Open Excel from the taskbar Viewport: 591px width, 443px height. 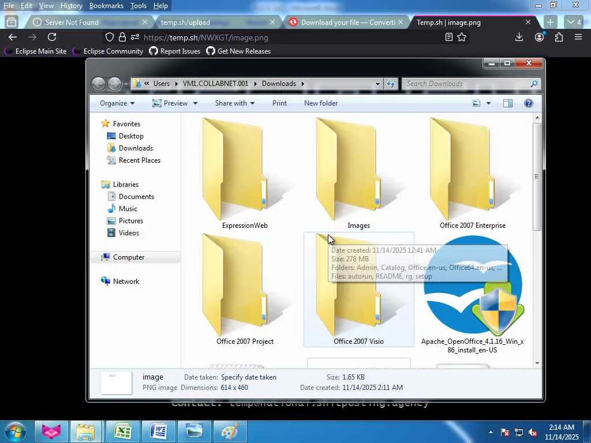[122, 431]
